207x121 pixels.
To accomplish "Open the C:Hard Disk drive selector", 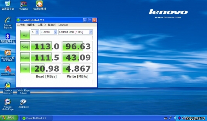I will pyautogui.click(x=75, y=32).
